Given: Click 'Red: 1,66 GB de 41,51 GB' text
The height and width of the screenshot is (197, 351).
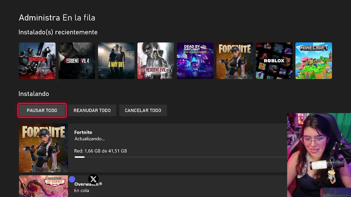Looking at the screenshot, I should (x=100, y=151).
